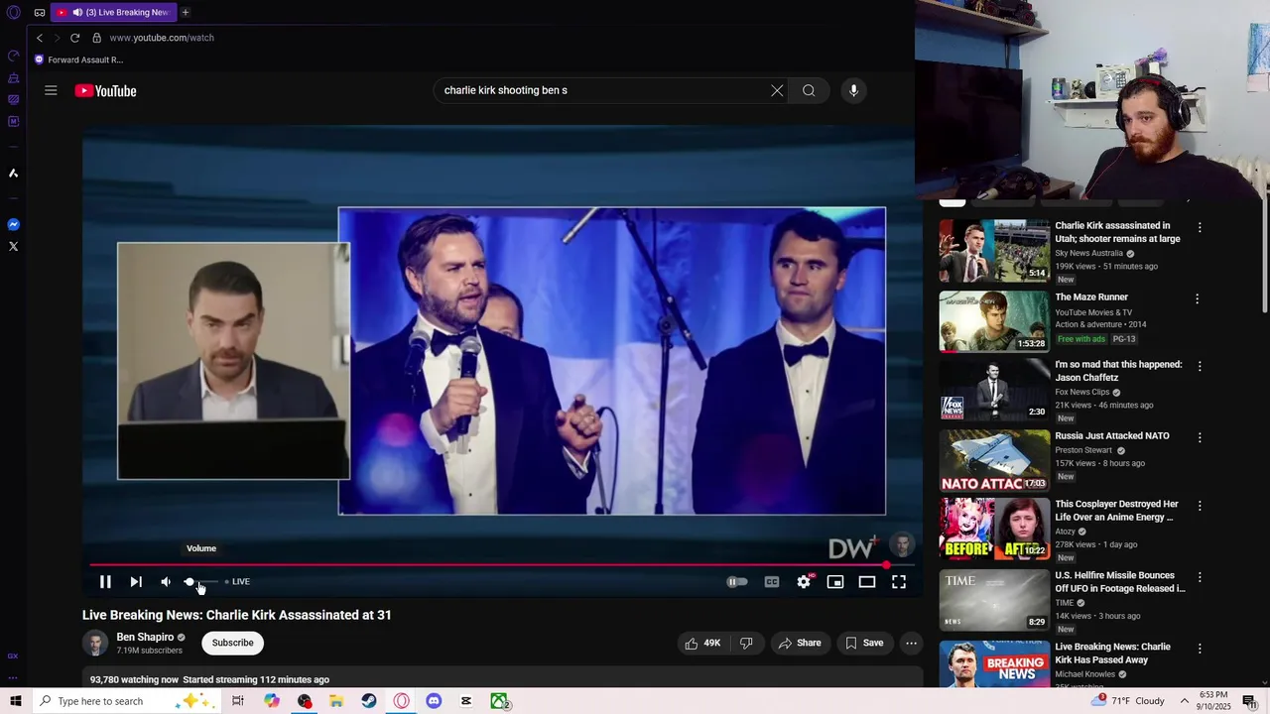Open YouTube hamburger guide menu
The image size is (1270, 714).
click(51, 90)
